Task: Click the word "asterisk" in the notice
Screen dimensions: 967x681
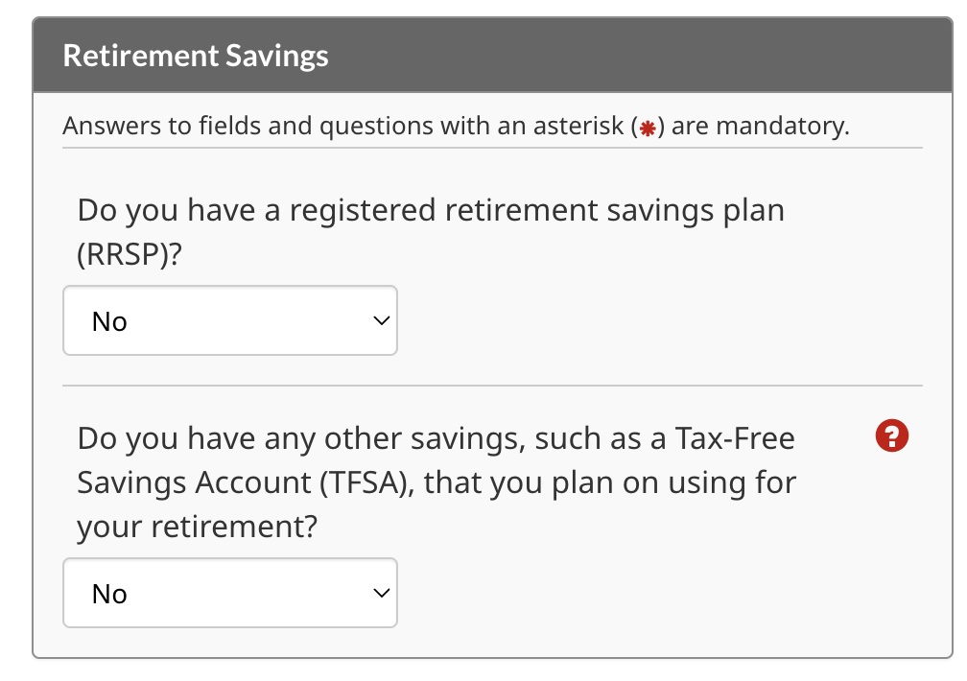Action: [578, 126]
